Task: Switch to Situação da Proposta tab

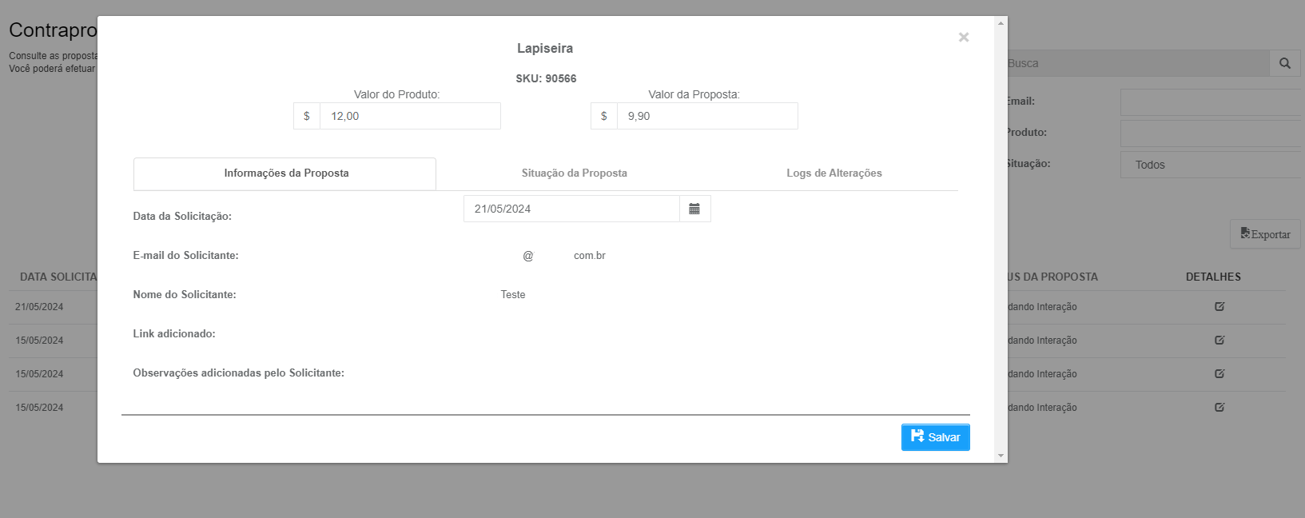Action: click(574, 173)
